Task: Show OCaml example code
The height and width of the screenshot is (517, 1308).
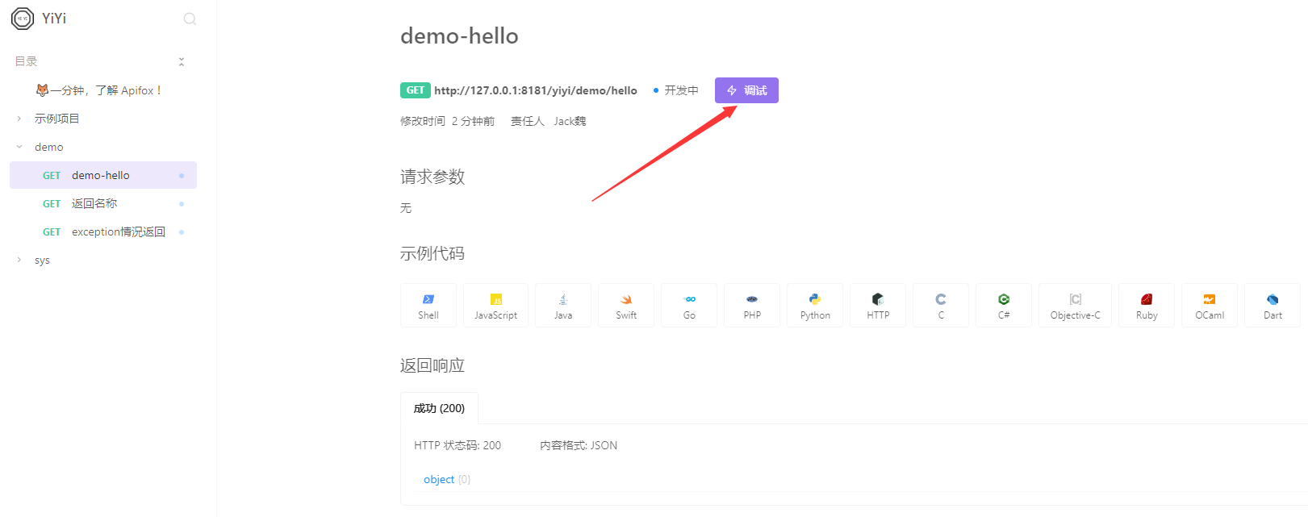Action: coord(1210,305)
